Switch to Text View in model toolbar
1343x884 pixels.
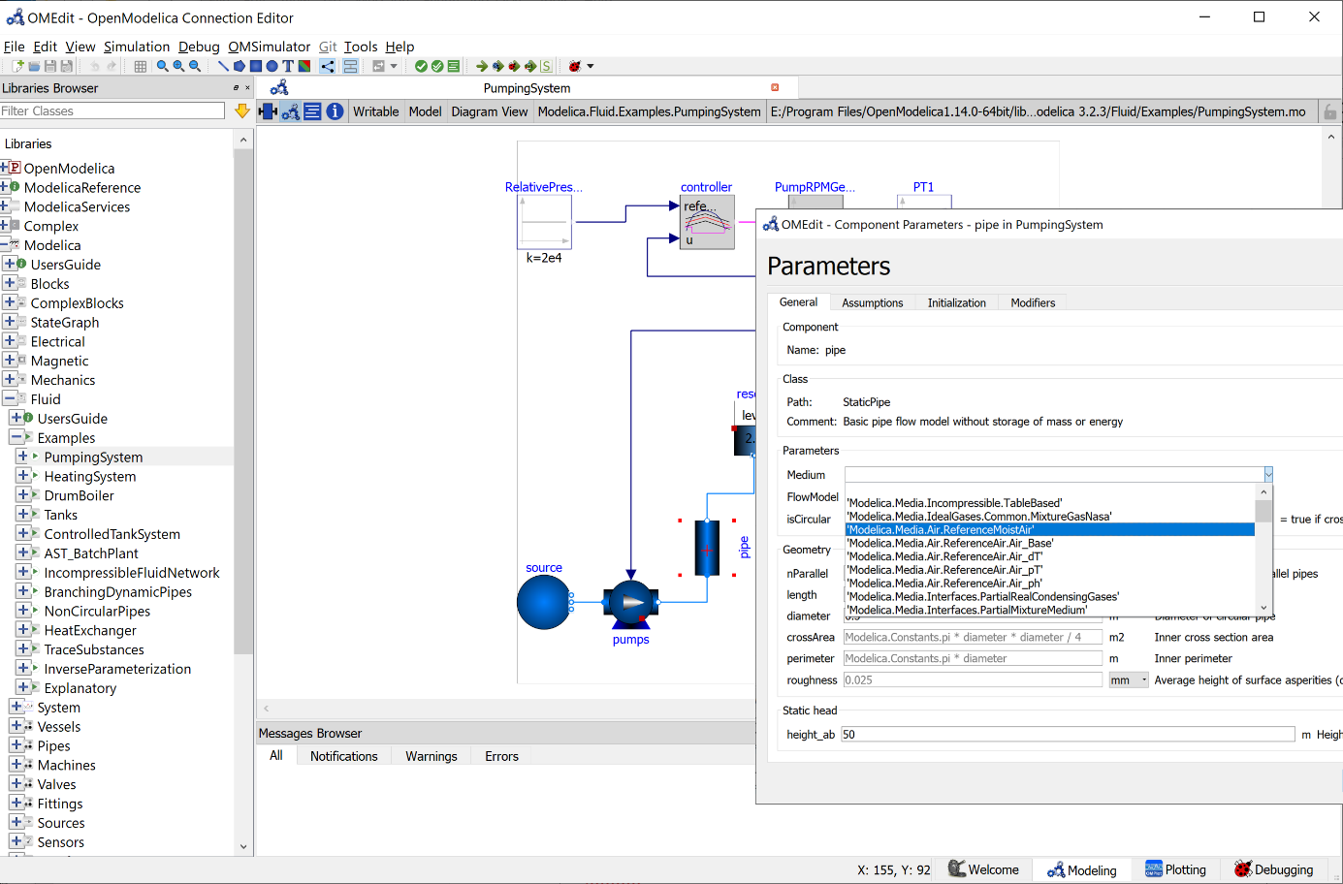312,111
